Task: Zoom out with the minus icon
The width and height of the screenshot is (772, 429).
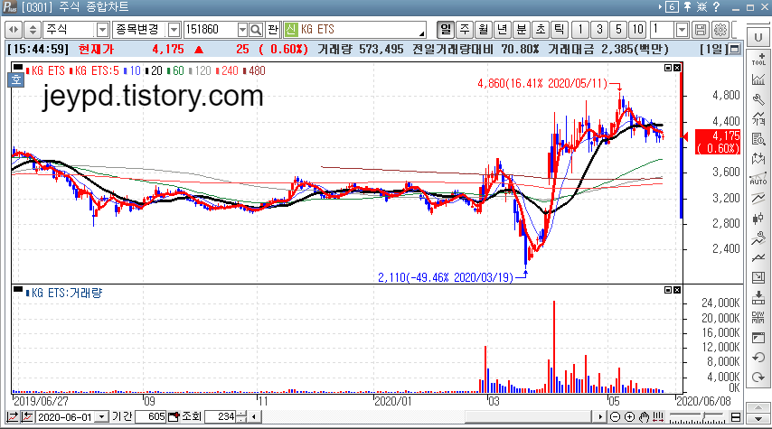Action: point(615,417)
